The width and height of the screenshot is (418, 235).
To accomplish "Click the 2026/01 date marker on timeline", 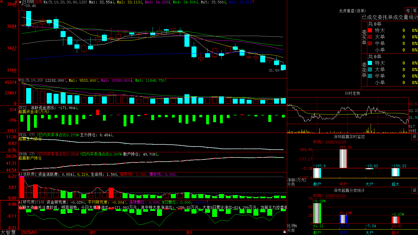I will [30, 232].
